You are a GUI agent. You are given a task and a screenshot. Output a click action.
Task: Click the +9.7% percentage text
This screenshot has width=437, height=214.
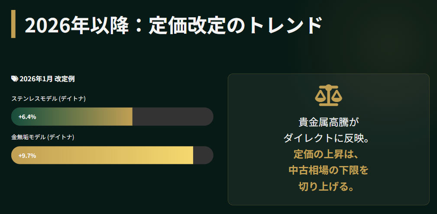tap(27, 155)
